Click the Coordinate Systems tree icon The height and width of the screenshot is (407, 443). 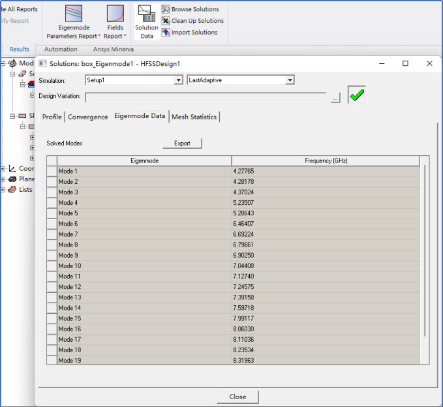(x=12, y=168)
